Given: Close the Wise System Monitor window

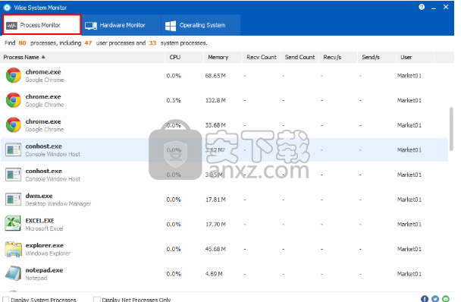Looking at the screenshot, I should point(446,7).
